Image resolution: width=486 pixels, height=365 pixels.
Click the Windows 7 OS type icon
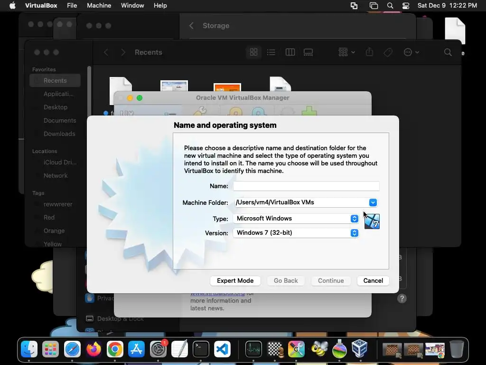pos(372,221)
